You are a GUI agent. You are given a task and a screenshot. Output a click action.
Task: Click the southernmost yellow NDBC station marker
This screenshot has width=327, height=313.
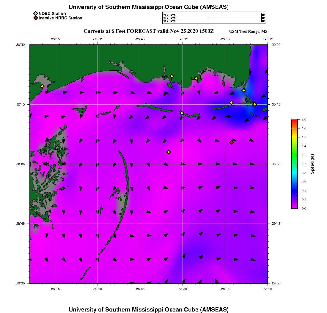(x=169, y=152)
